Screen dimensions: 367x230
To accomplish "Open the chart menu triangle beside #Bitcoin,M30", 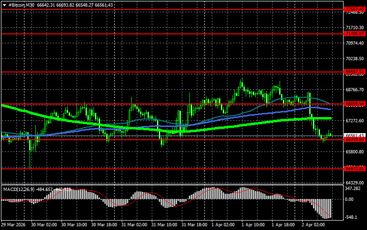I will [4, 5].
